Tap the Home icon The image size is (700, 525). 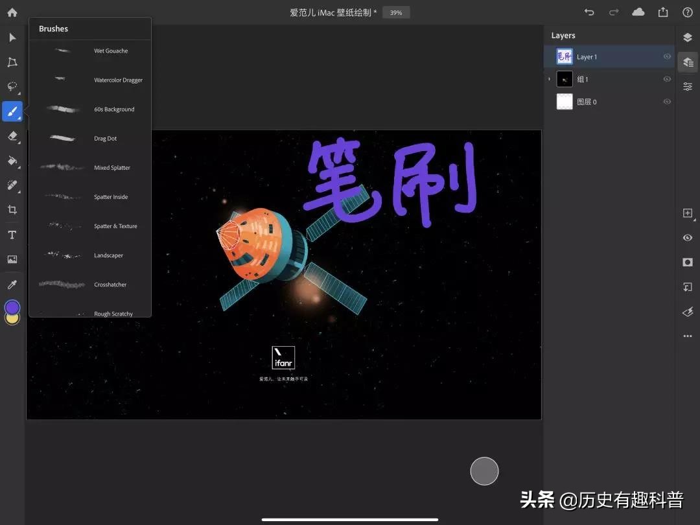(12, 12)
